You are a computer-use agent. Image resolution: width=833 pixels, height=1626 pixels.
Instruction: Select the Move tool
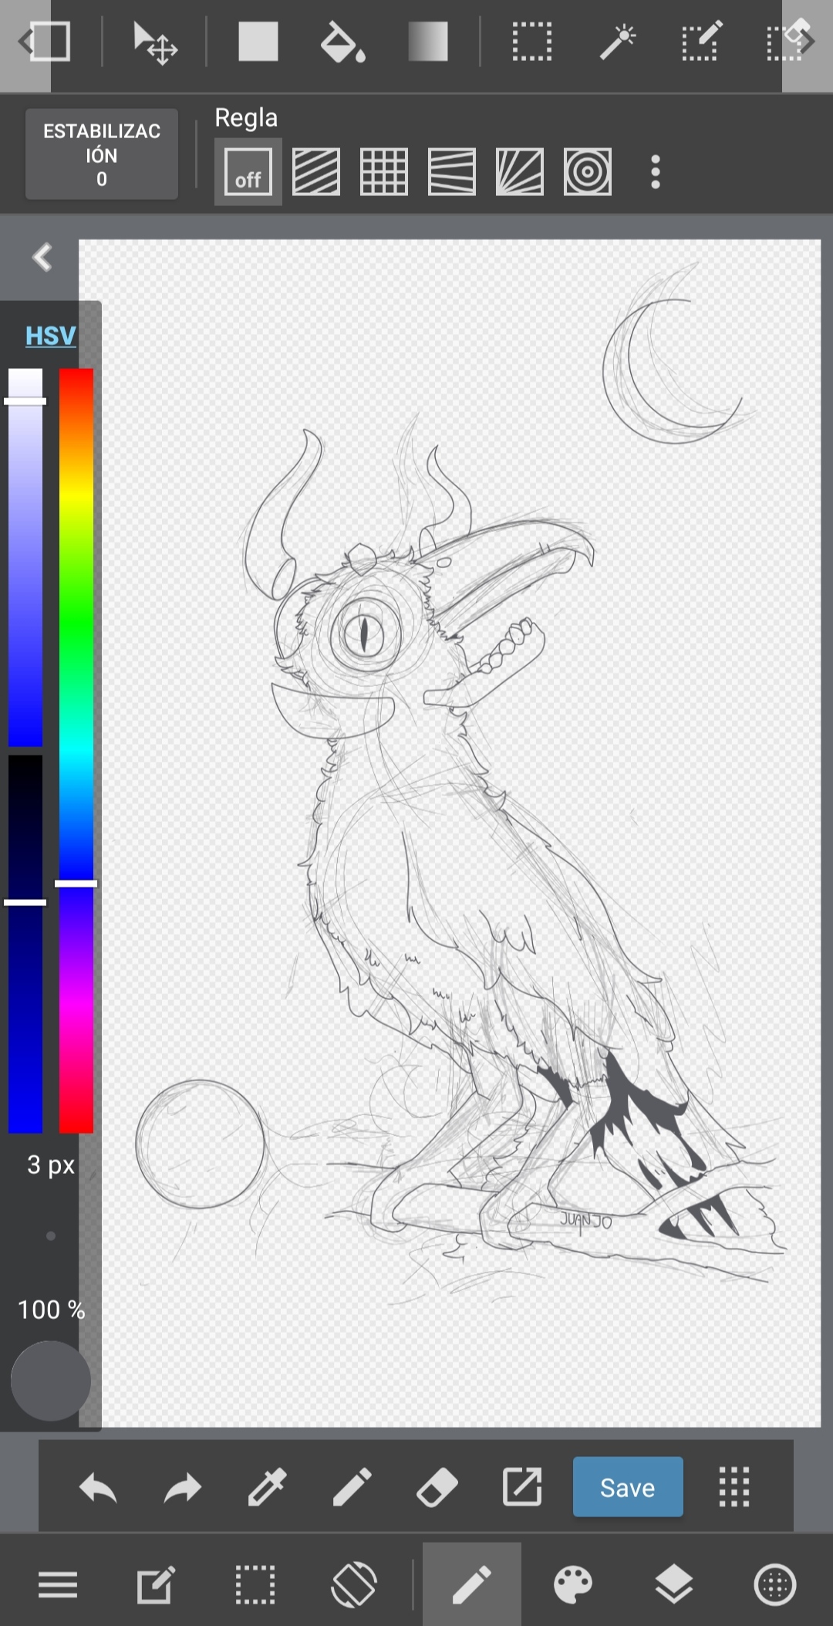[x=155, y=42]
